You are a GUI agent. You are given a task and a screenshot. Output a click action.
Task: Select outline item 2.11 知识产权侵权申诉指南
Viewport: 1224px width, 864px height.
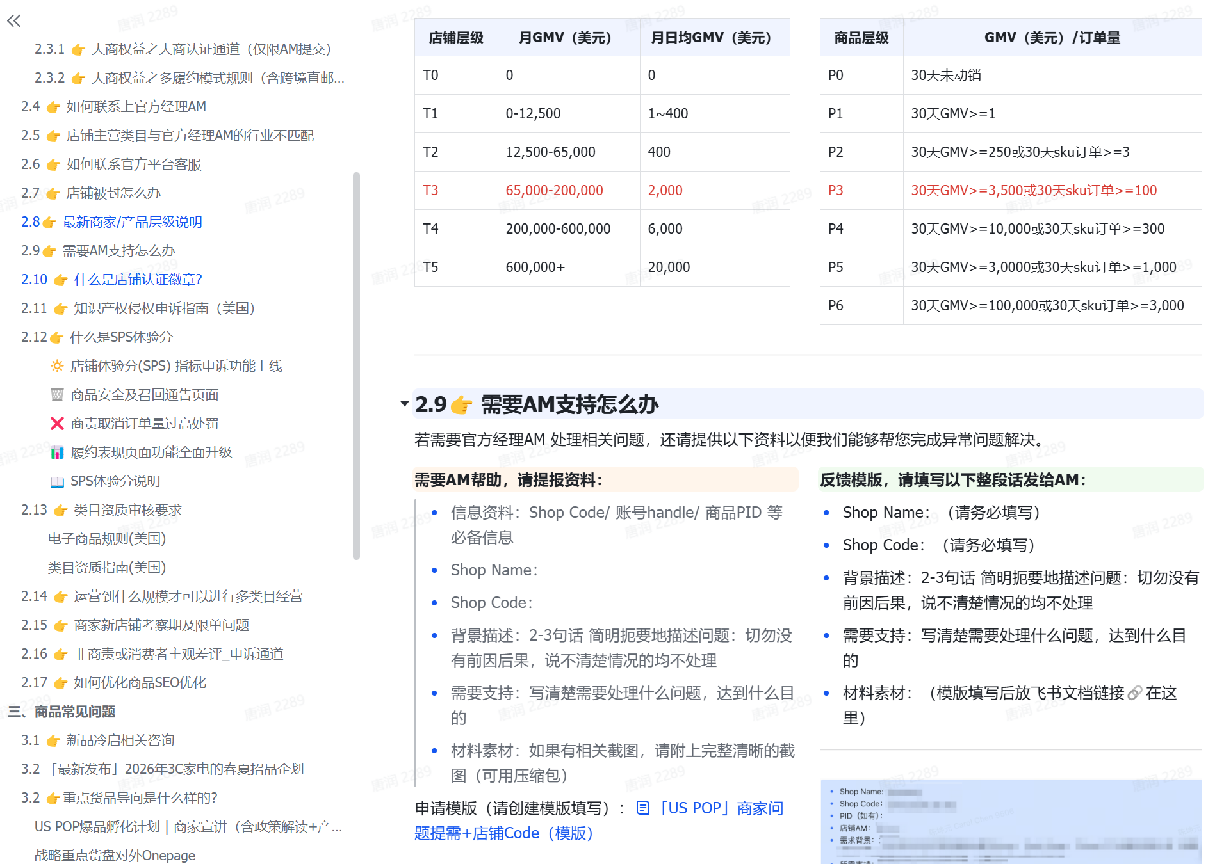138,308
